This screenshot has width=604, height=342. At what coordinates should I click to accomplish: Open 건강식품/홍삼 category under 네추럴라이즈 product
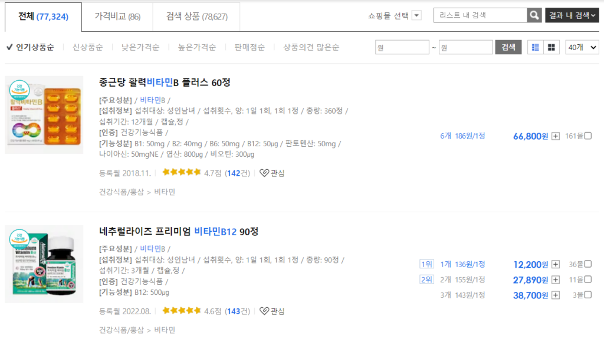coord(122,330)
